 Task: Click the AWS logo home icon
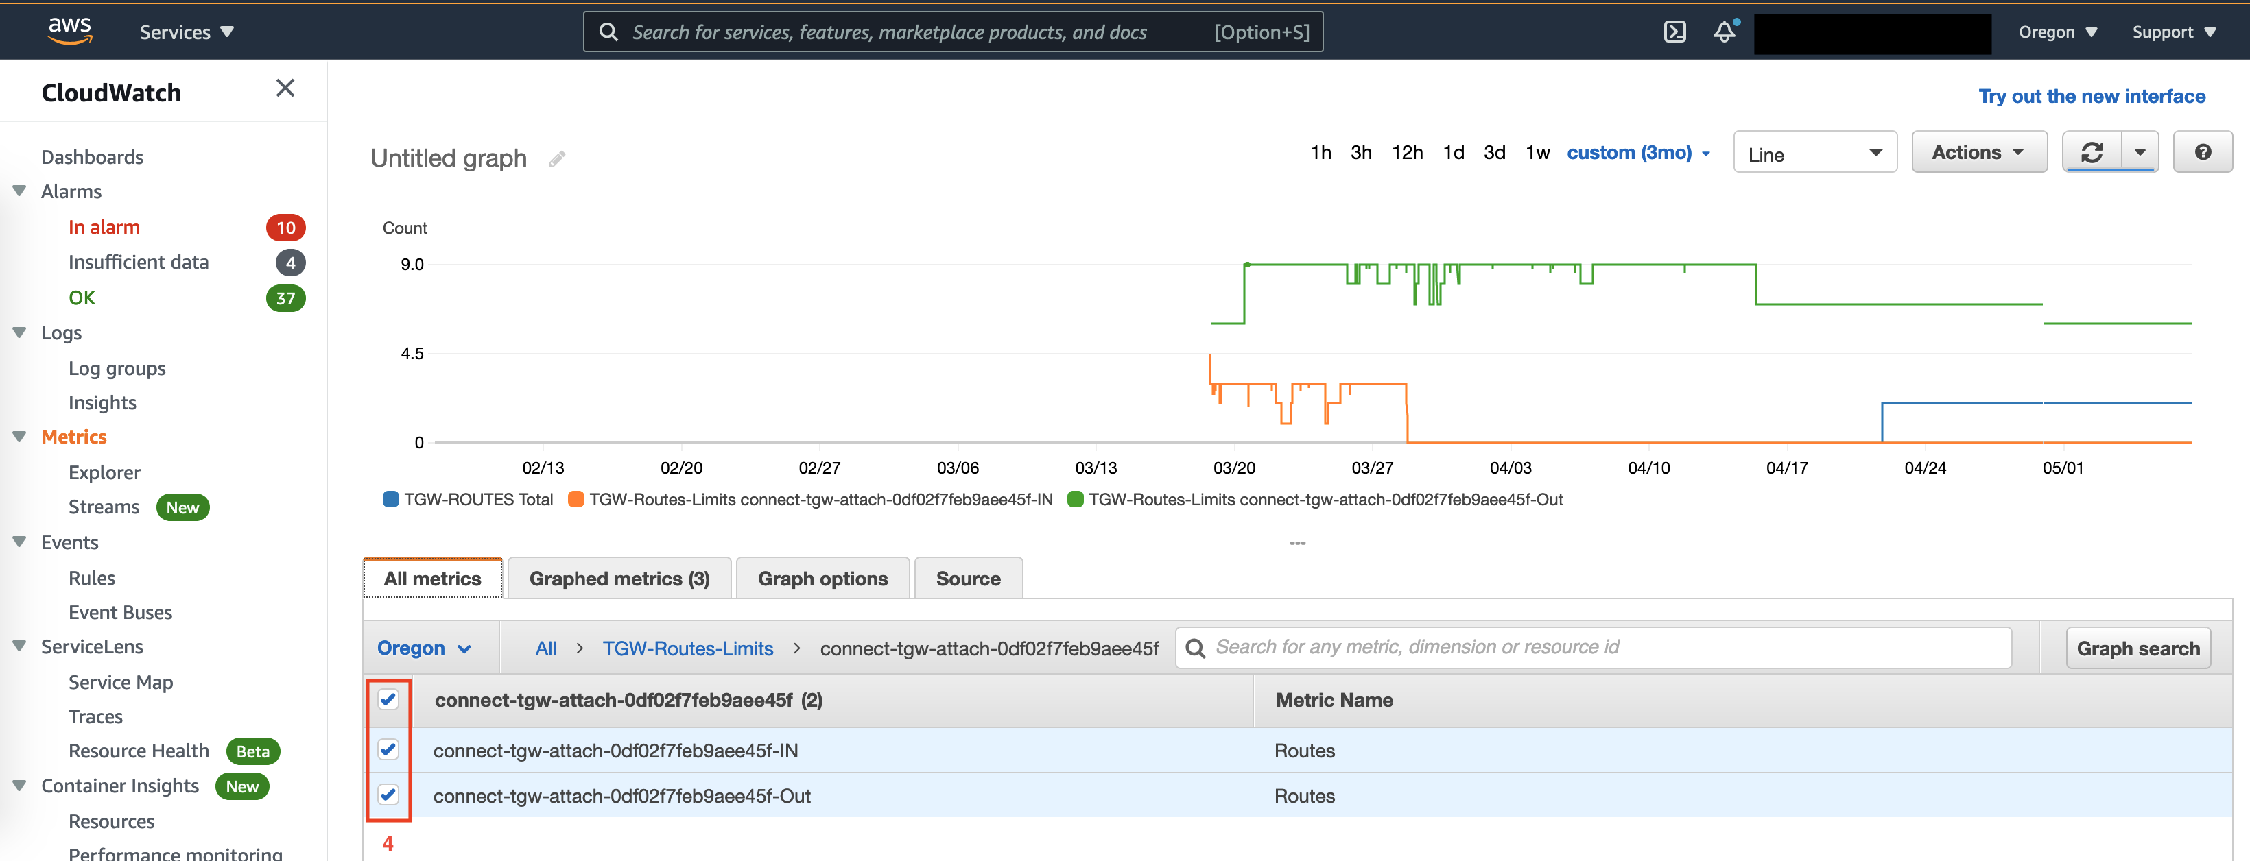pos(70,31)
